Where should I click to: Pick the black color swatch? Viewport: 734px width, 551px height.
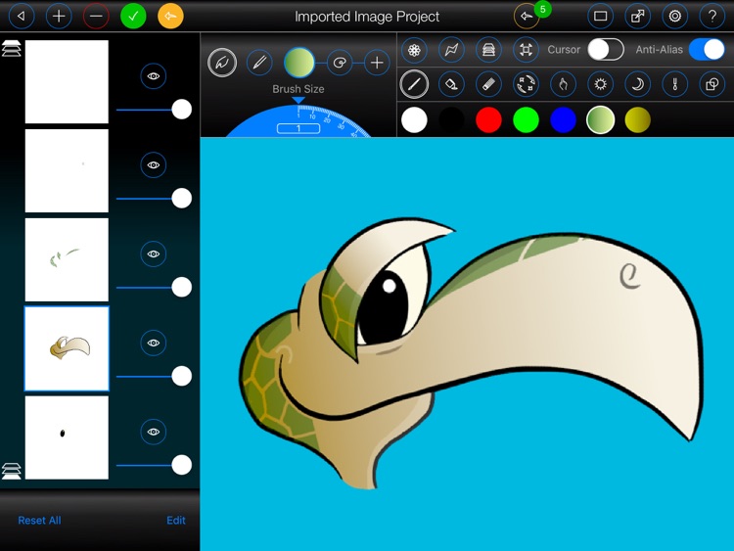[451, 119]
